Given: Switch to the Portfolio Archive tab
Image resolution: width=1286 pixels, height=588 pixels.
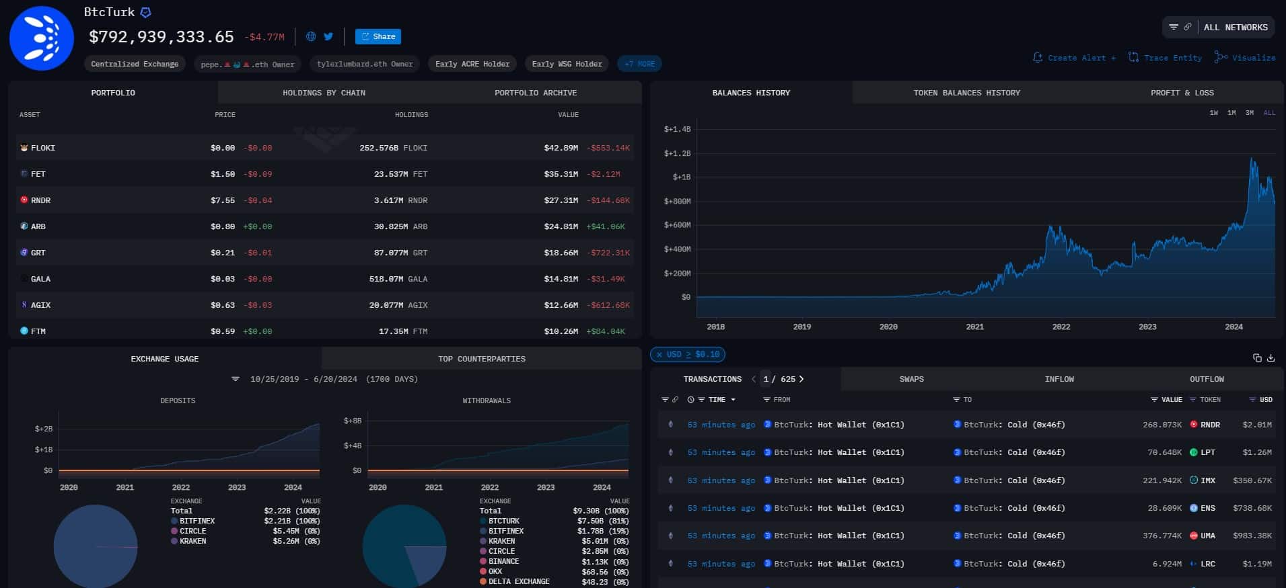Looking at the screenshot, I should [536, 93].
